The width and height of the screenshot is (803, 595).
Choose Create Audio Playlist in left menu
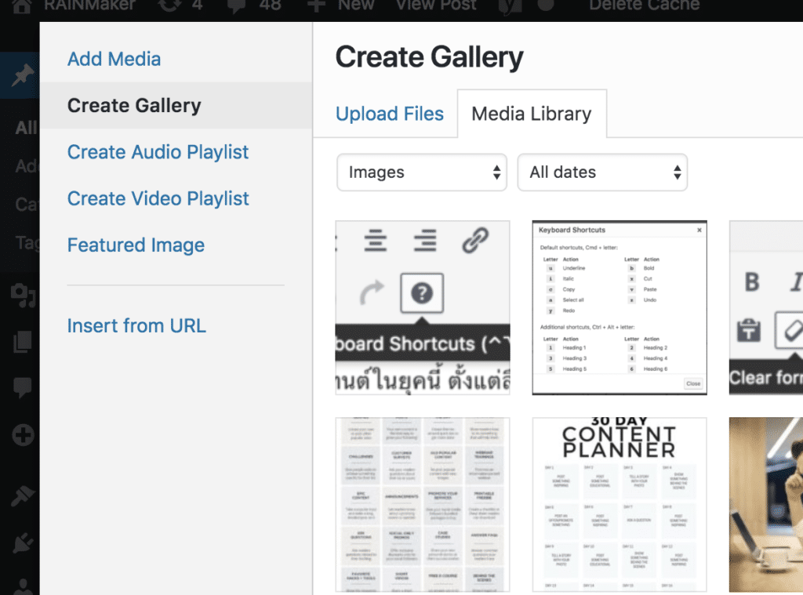tap(158, 152)
